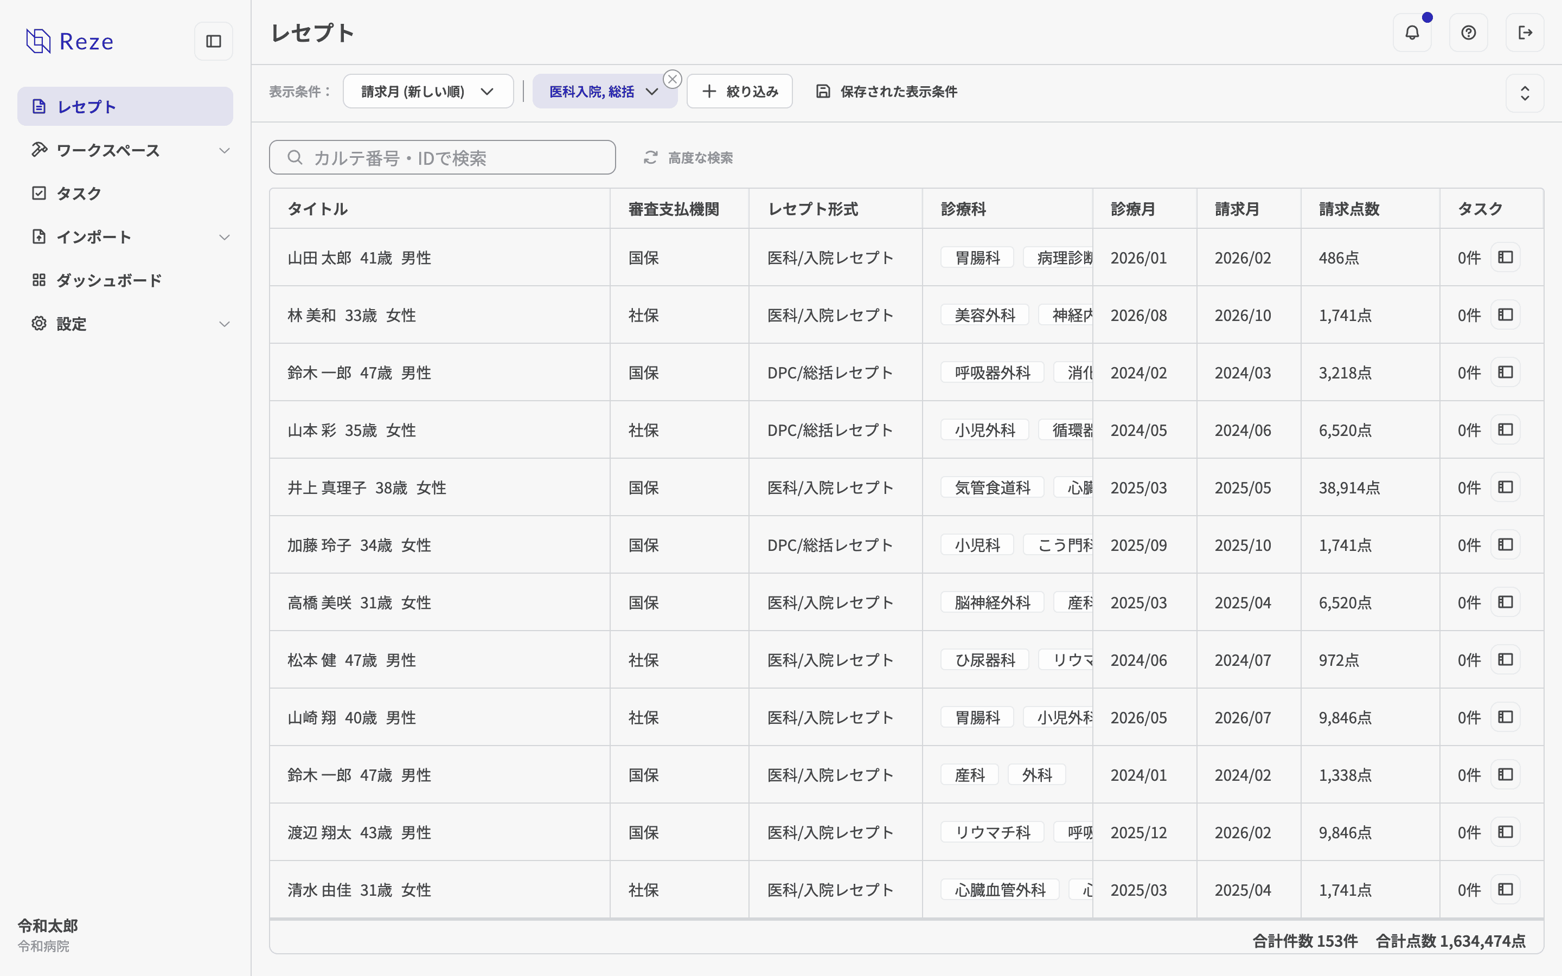
Task: Open the side panel for 高橋 美咲's row
Action: pos(1505,602)
